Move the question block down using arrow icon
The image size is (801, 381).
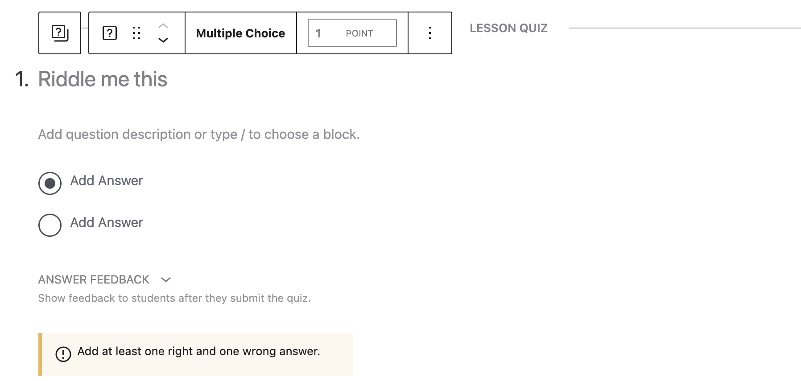point(163,41)
